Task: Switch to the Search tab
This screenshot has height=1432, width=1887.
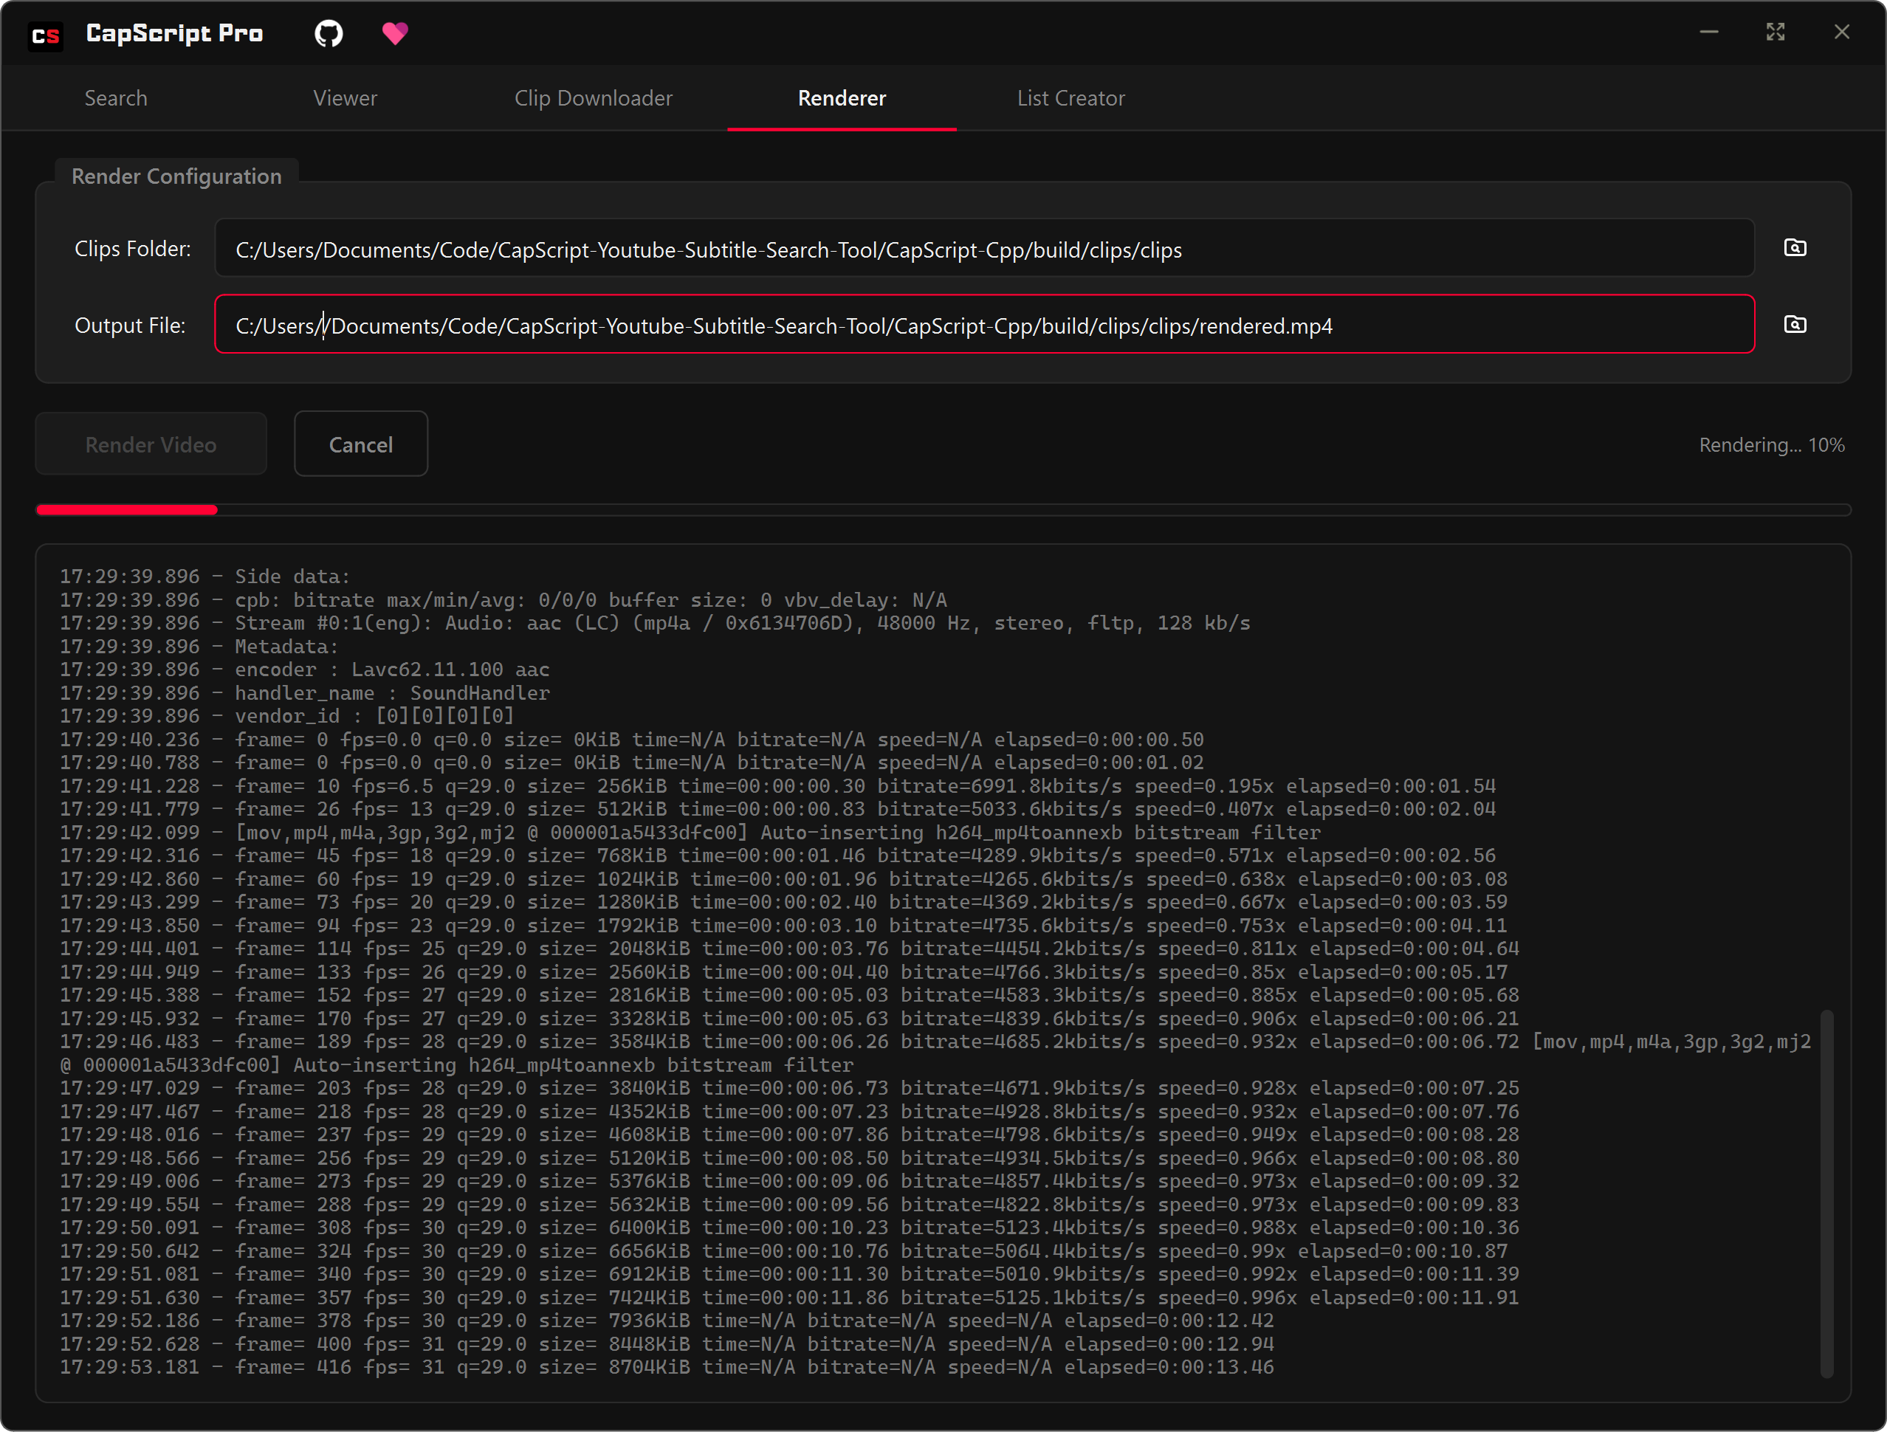Action: pyautogui.click(x=116, y=98)
